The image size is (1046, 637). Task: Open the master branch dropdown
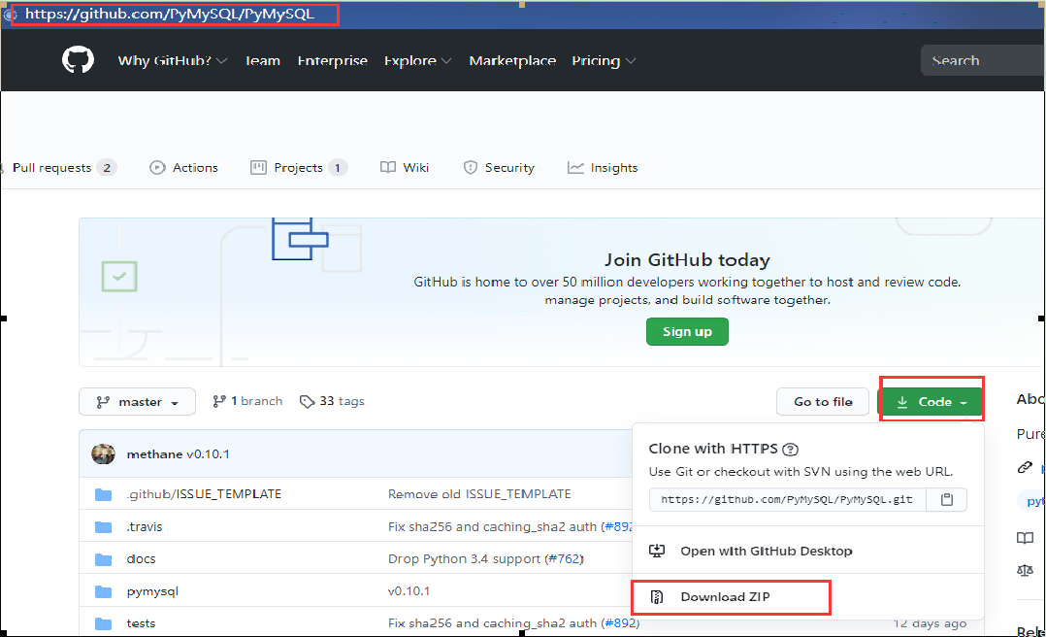pos(138,402)
